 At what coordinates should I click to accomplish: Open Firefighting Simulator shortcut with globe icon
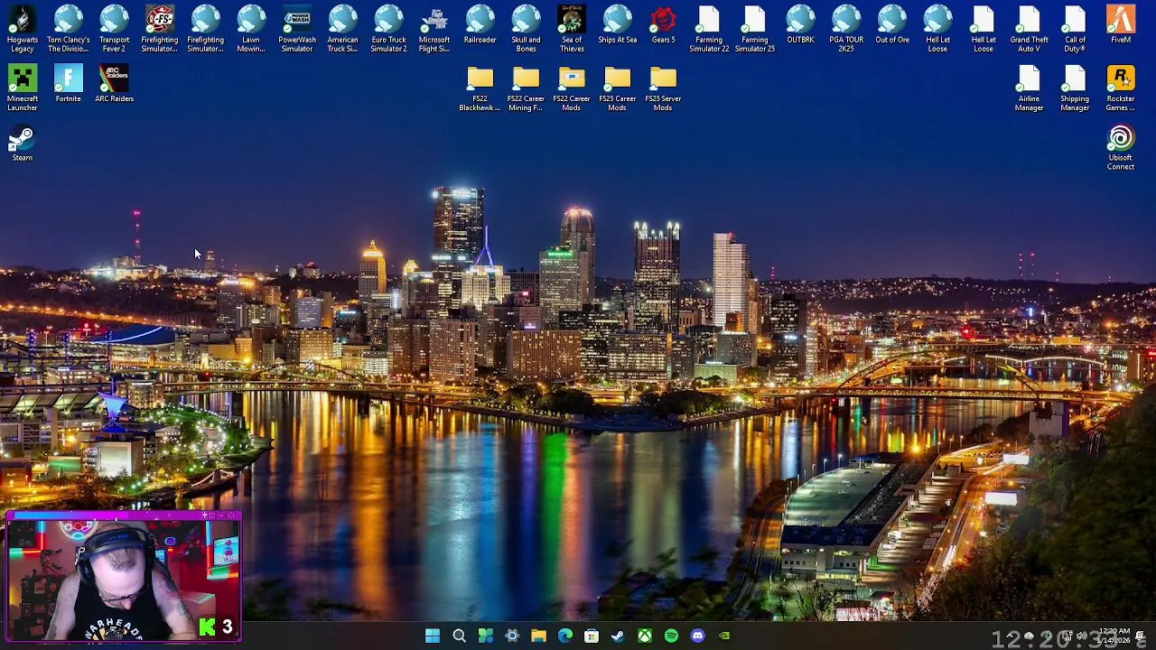(206, 29)
